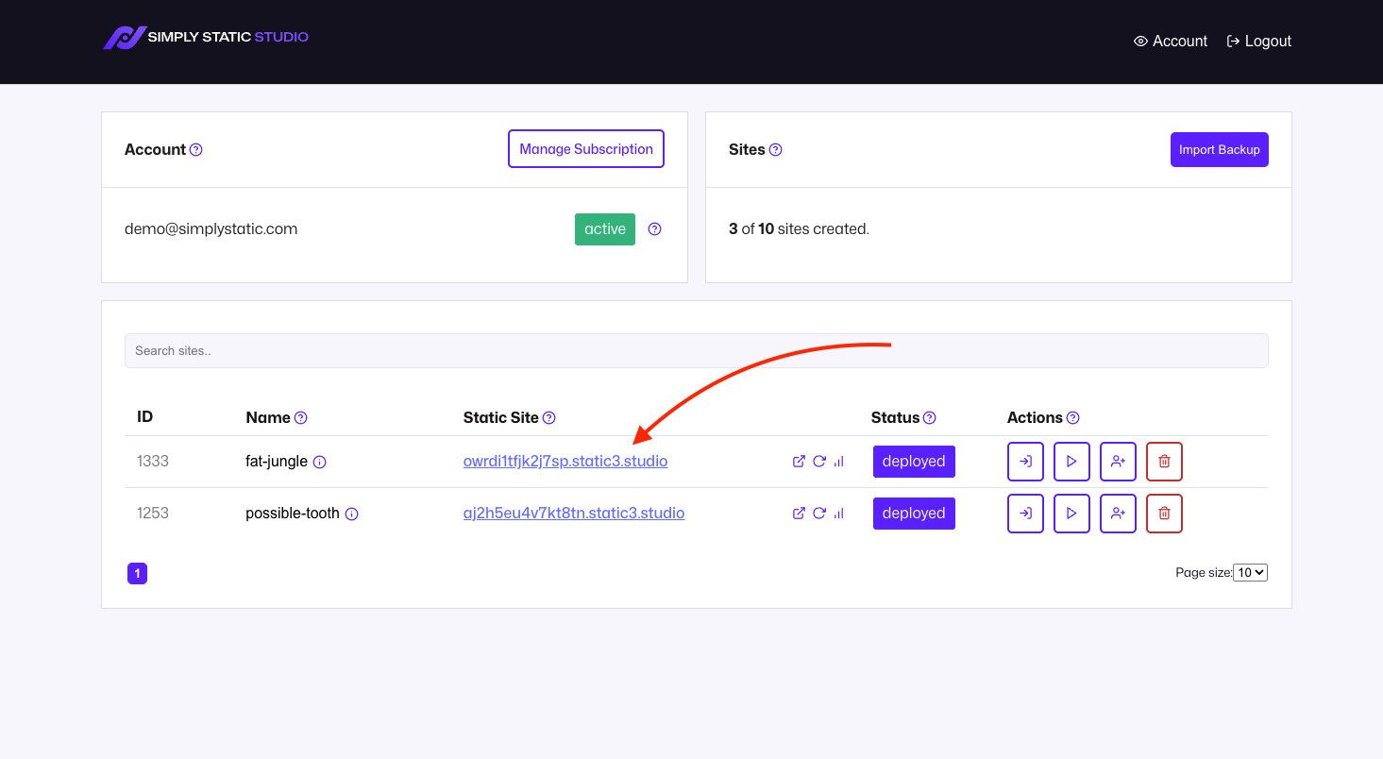The height and width of the screenshot is (759, 1383).
Task: Click info icon next to possible-tooth
Action: click(352, 514)
